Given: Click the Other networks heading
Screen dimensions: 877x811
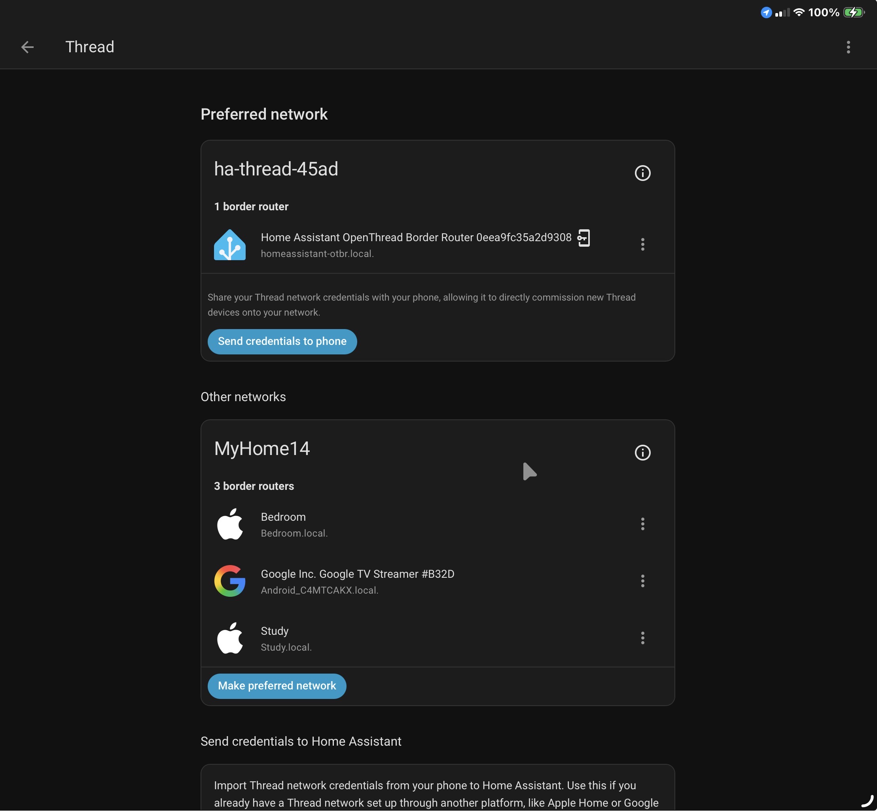Looking at the screenshot, I should click(243, 397).
